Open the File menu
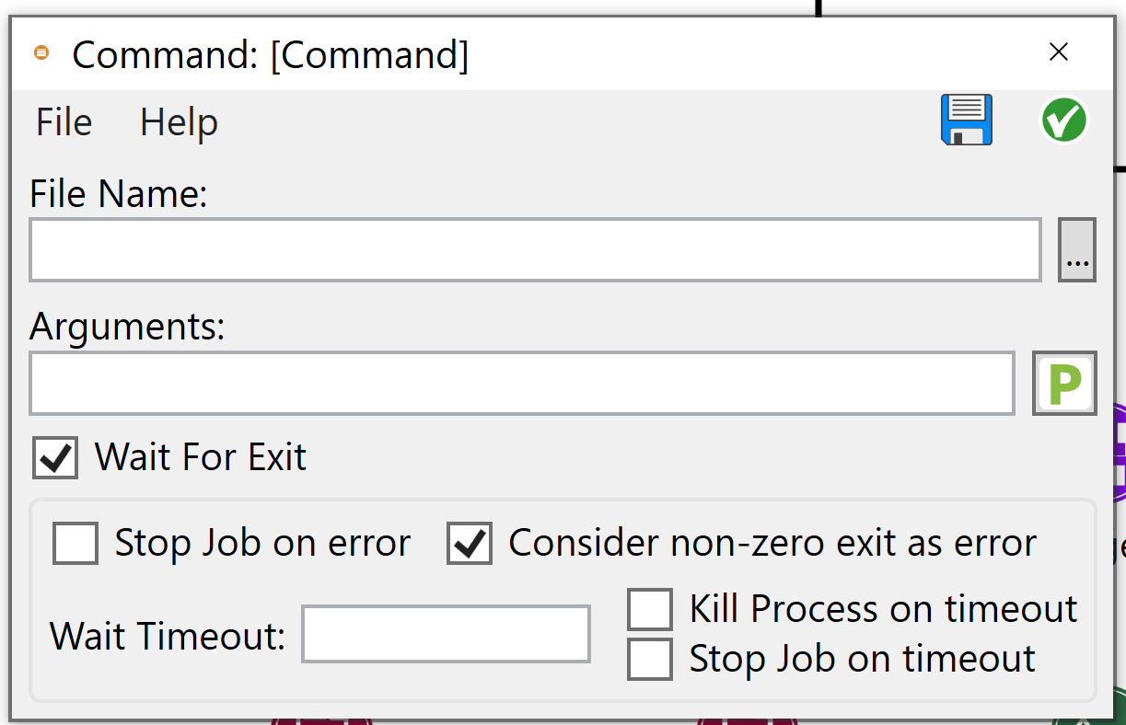 pos(64,122)
